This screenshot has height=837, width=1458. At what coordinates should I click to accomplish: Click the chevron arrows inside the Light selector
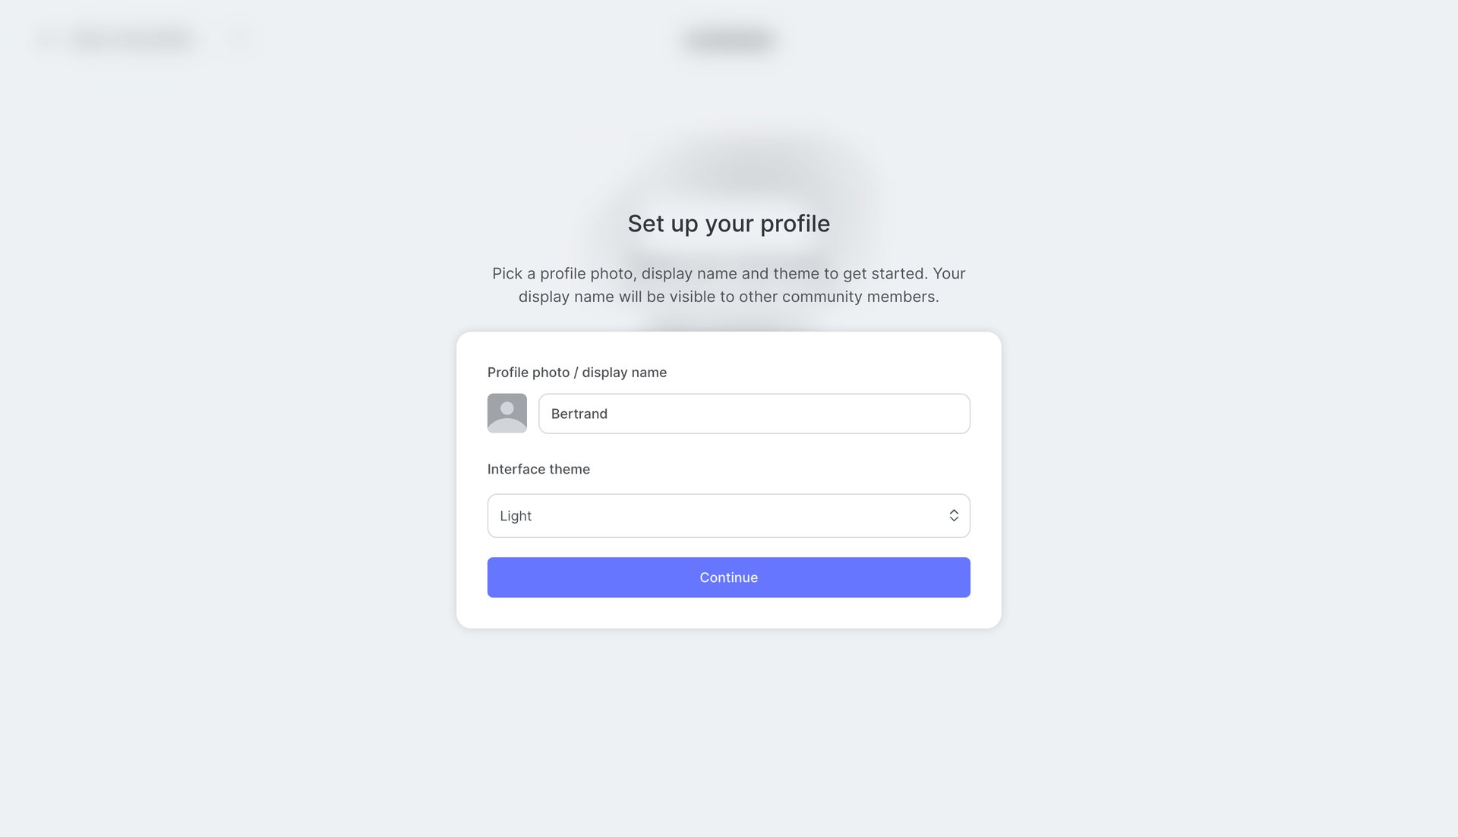[954, 515]
